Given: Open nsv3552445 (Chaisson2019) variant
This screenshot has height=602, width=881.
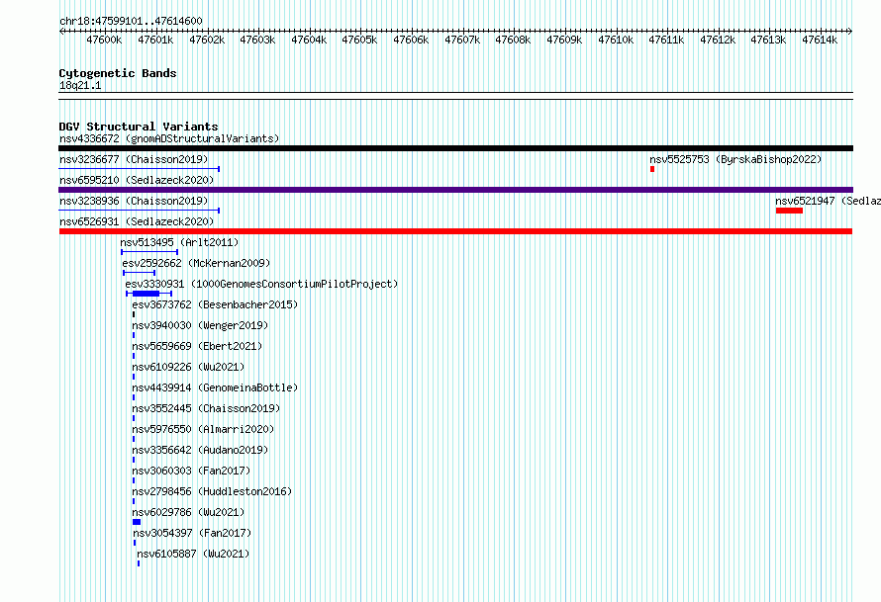Looking at the screenshot, I should click(x=206, y=408).
